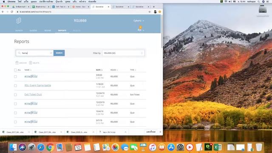Click the Delete reports button
This screenshot has width=272, height=153.
coord(34,63)
